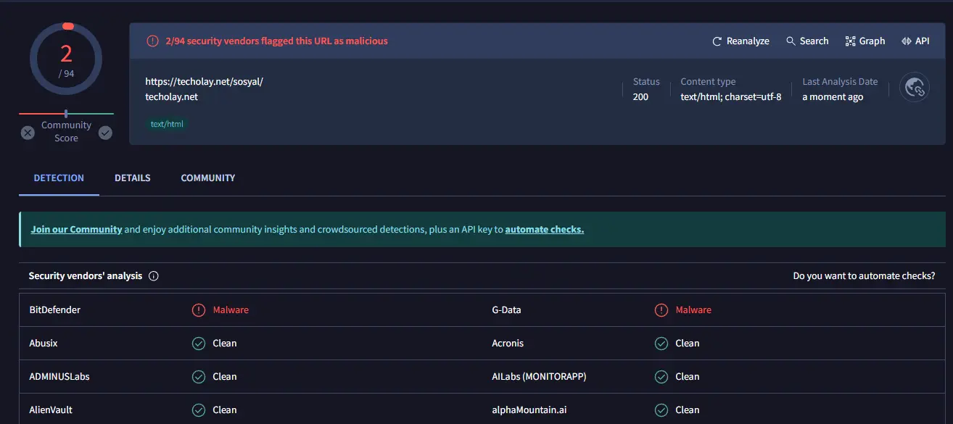The image size is (953, 424).
Task: Click the Clean verdict for AlienVault
Action: [x=225, y=410]
